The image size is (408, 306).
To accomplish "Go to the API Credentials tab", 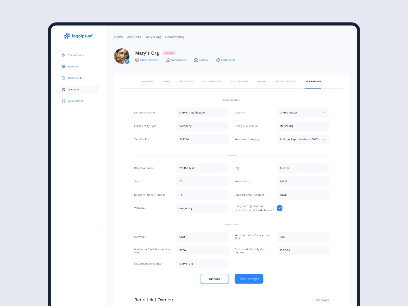I will 212,81.
